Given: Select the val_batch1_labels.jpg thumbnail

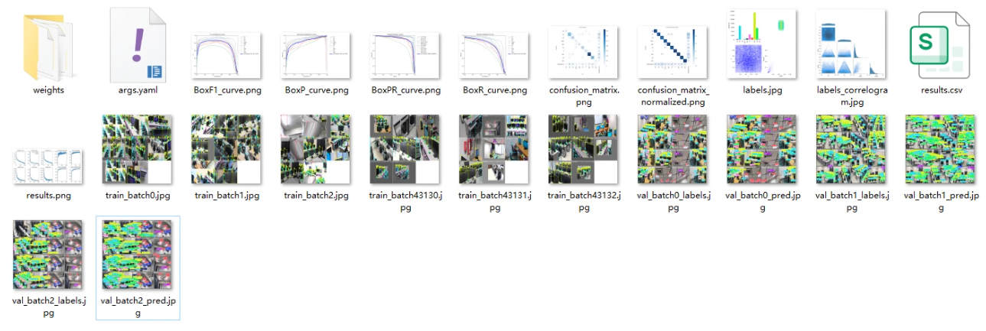Looking at the screenshot, I should (x=851, y=150).
